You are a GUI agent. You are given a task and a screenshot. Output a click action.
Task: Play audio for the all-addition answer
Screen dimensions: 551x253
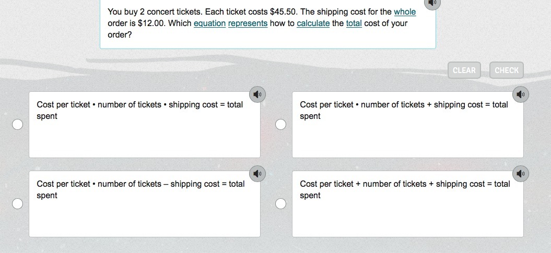(x=520, y=174)
